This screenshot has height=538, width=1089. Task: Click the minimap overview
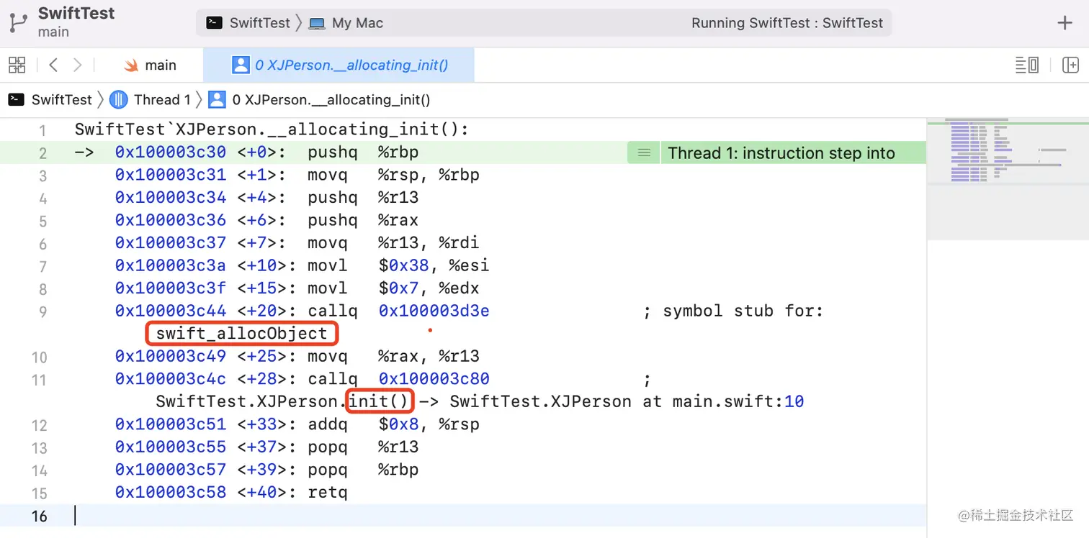pyautogui.click(x=1008, y=178)
